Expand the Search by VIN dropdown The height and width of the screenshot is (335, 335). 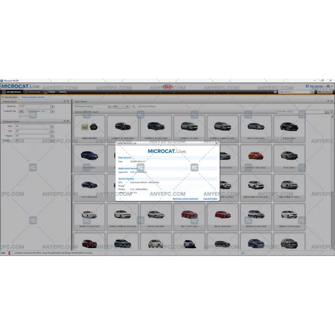(x=52, y=107)
